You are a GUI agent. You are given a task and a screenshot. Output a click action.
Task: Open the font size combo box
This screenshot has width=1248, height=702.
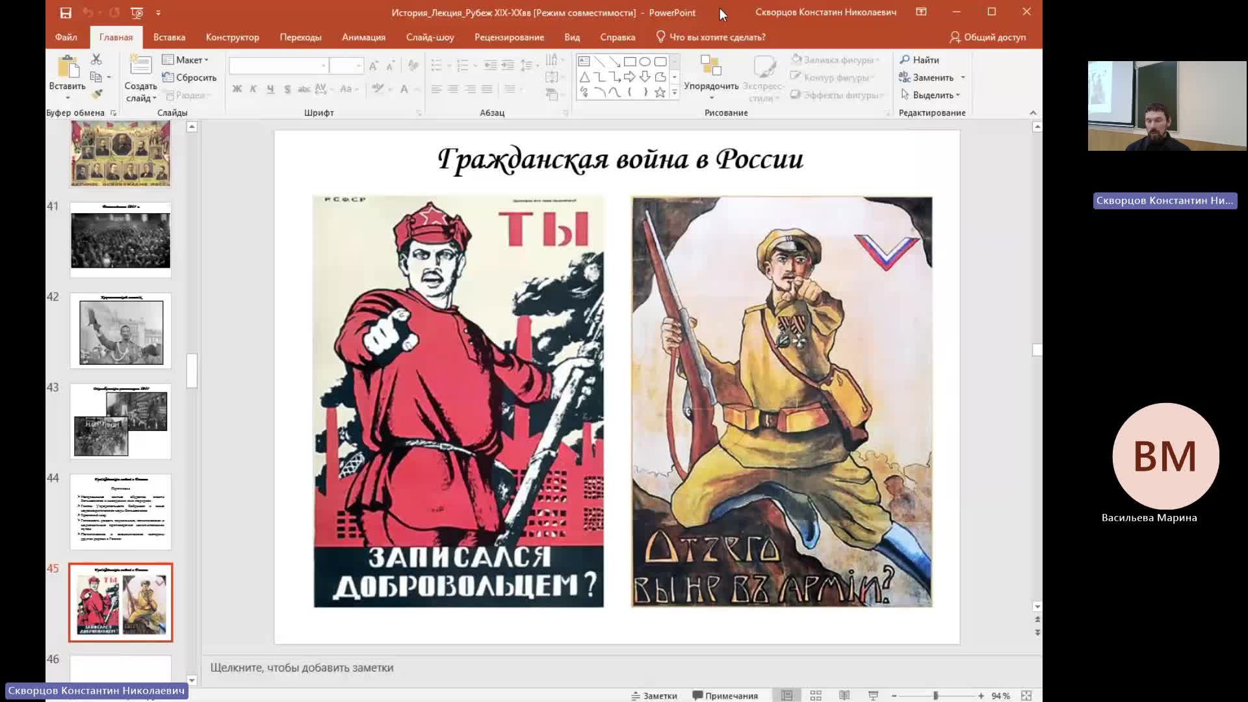(x=346, y=66)
